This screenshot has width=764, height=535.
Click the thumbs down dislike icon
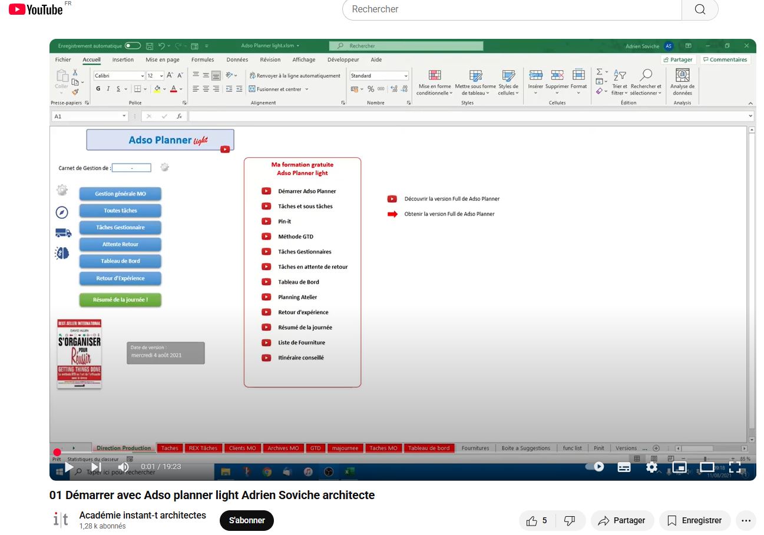570,520
